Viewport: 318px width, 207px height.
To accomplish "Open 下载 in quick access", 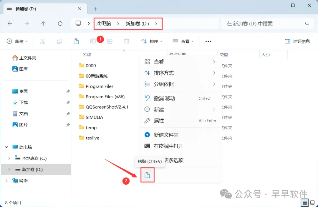I will tap(20, 103).
